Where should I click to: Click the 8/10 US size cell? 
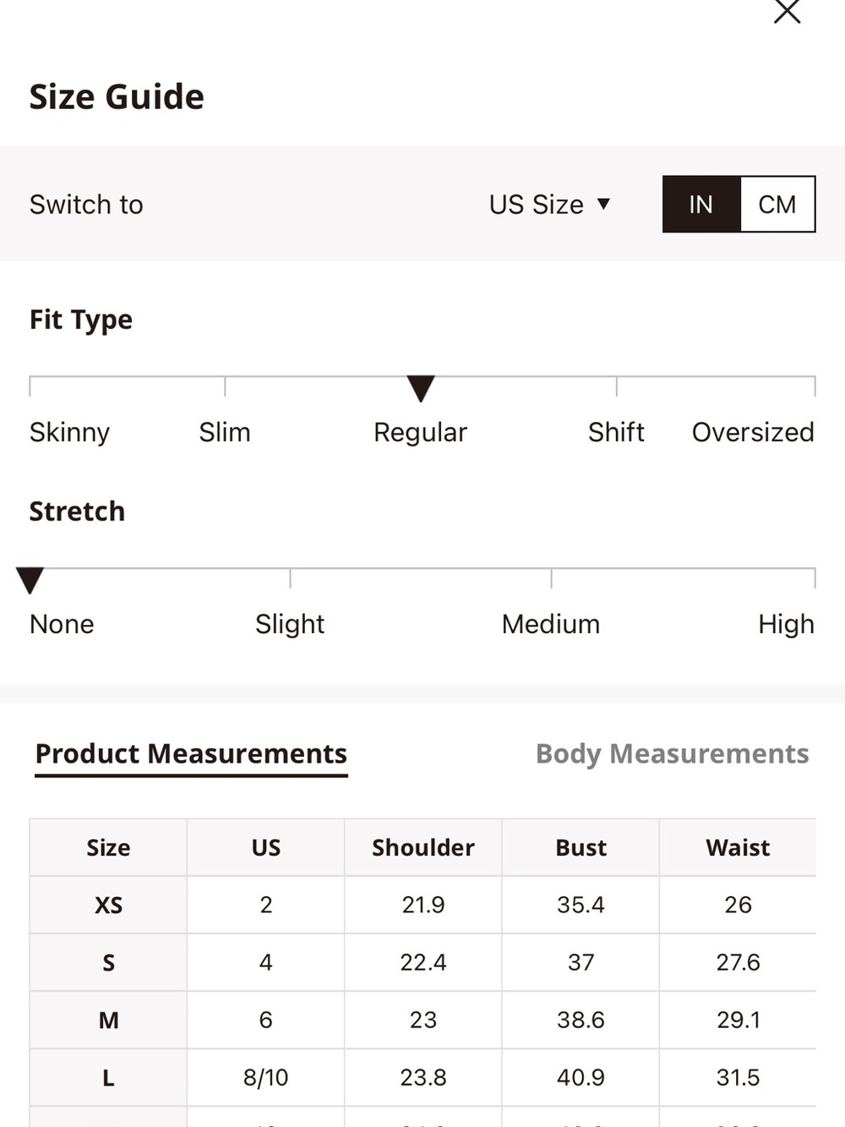pos(265,1077)
